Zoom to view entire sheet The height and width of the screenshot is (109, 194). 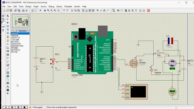click(55, 11)
